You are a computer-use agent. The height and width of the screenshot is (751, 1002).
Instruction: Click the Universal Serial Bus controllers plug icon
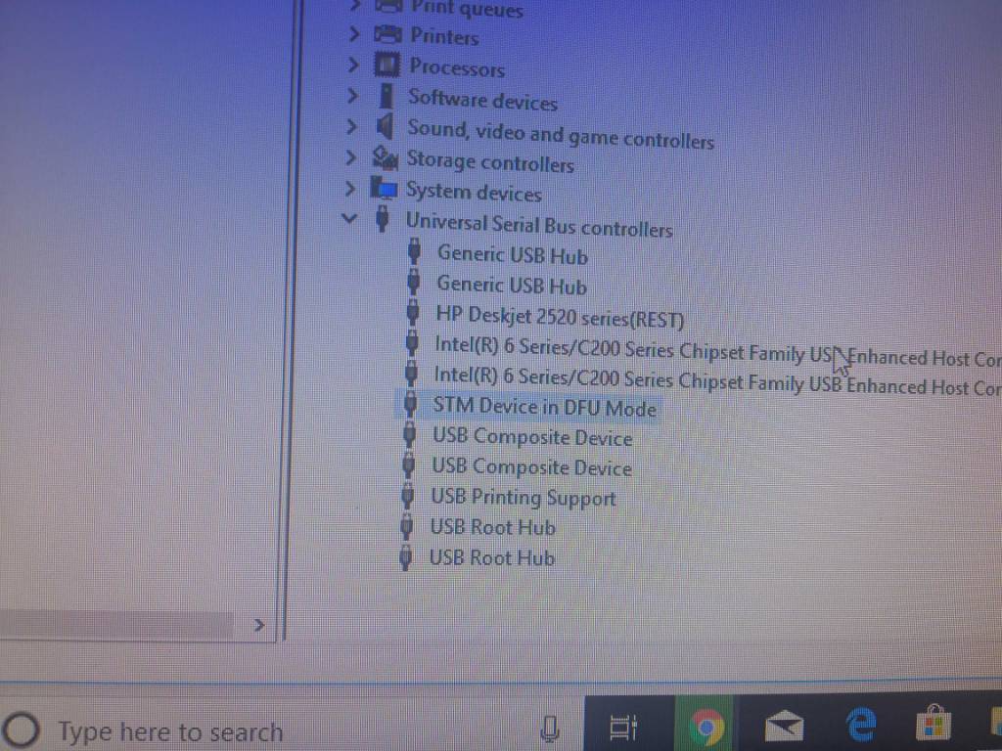click(x=383, y=218)
